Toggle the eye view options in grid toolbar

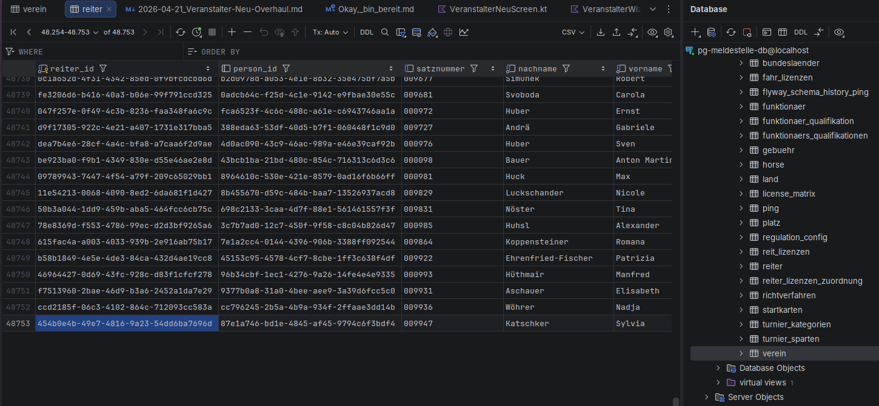tap(652, 32)
